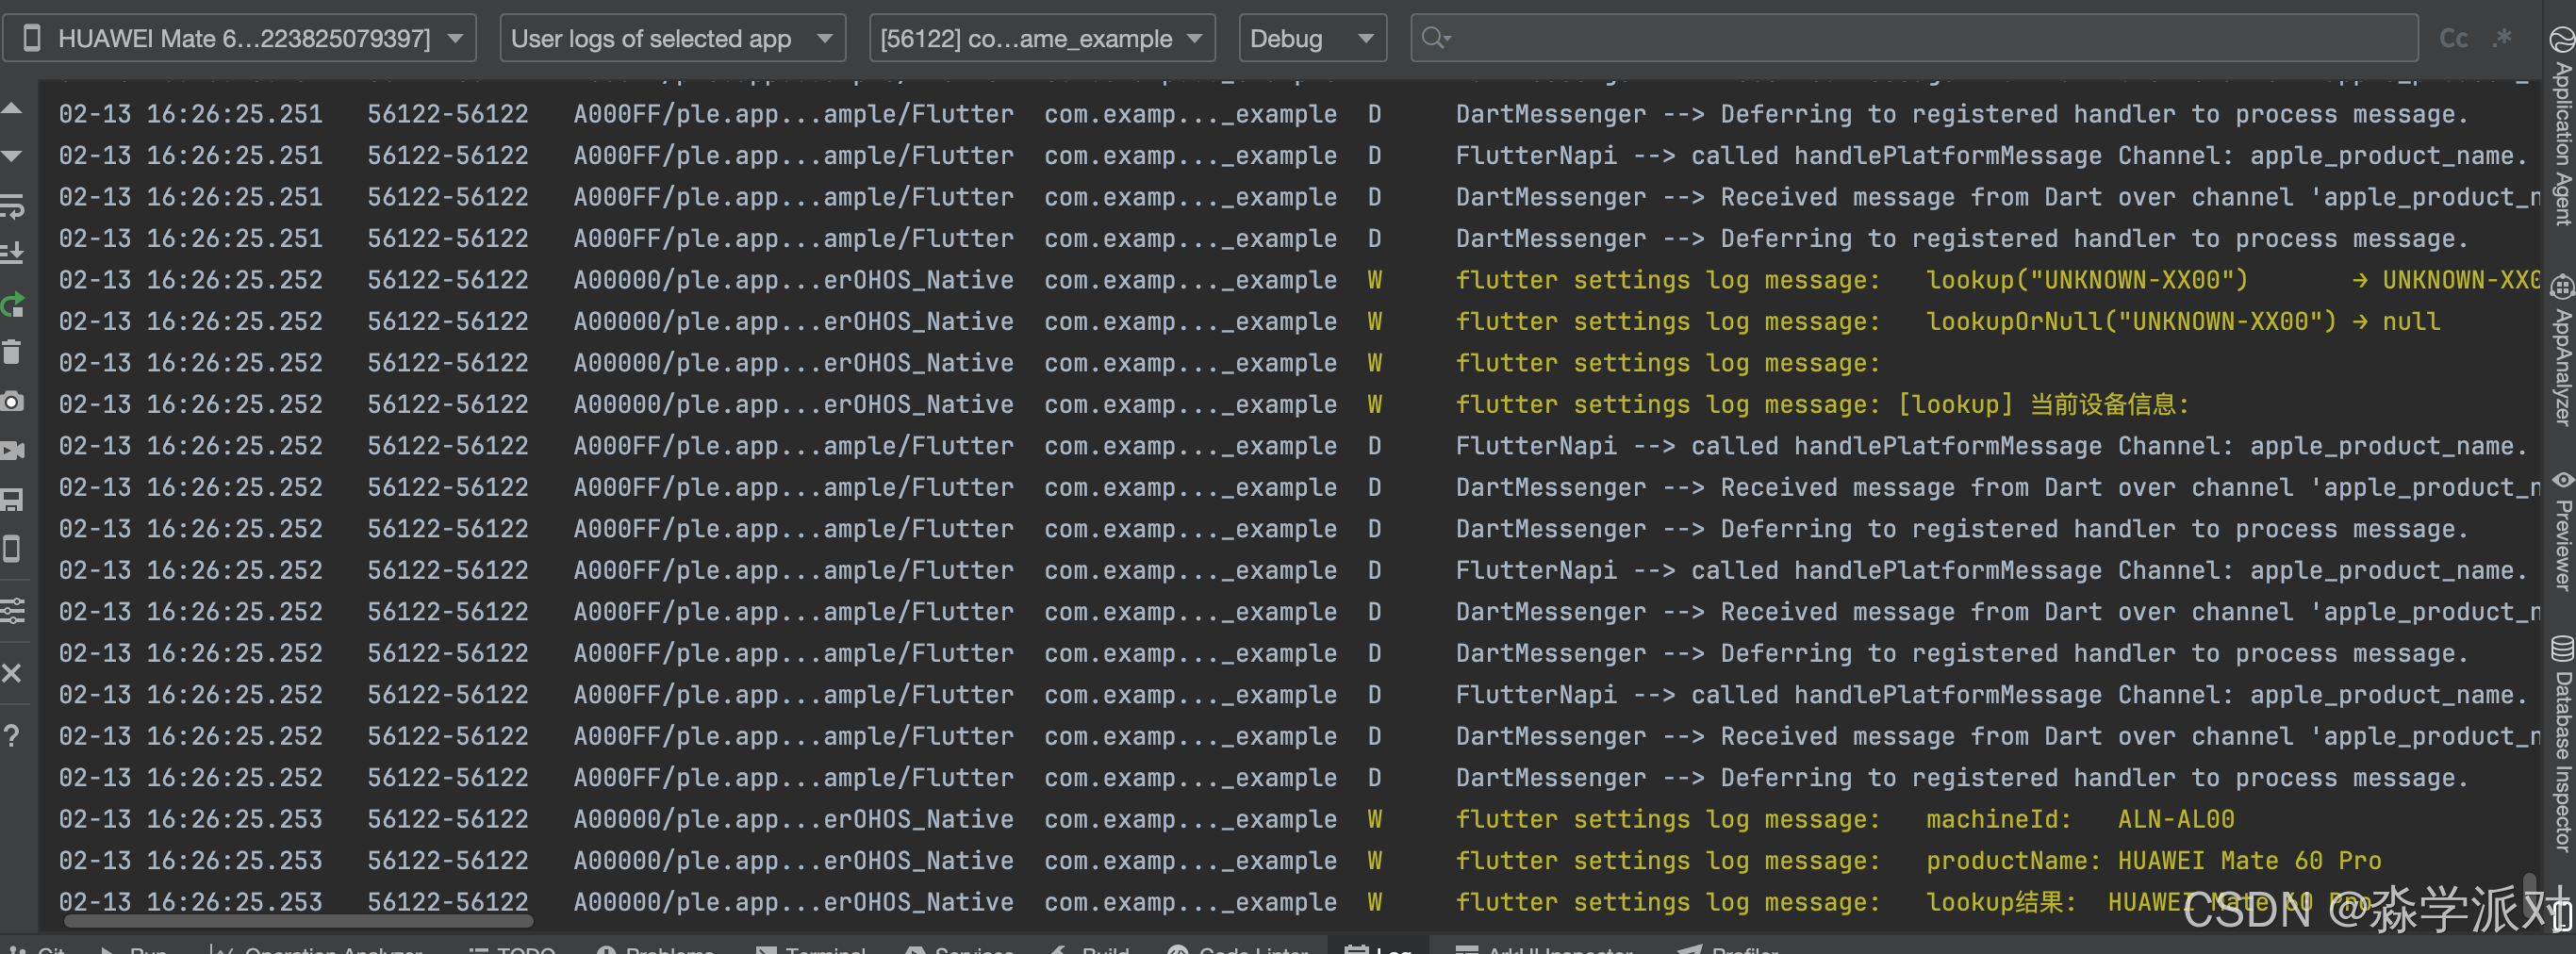This screenshot has height=954, width=2576.
Task: Select log line 'productName: HUAWEI Mate 60 Pro'
Action: point(1290,860)
